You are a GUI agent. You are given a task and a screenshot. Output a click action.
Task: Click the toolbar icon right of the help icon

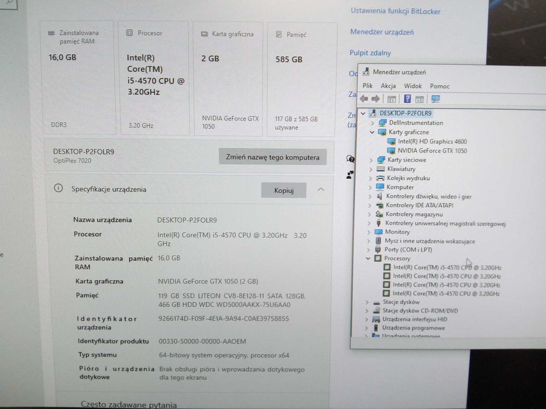[x=420, y=99]
